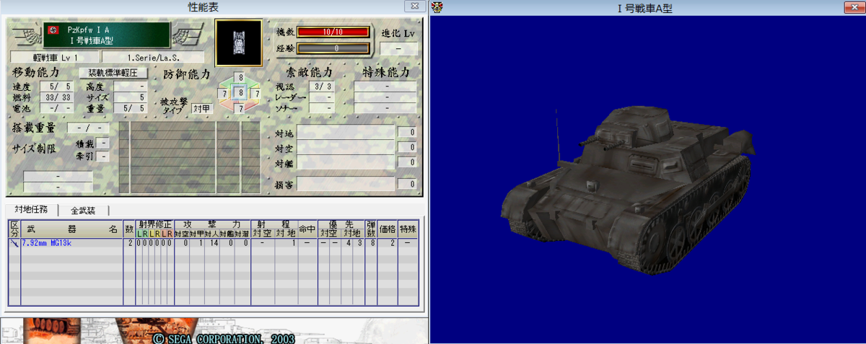The height and width of the screenshot is (344, 866).
Task: Click the app icon in the I号戦車A型 window title bar
Action: coord(437,7)
